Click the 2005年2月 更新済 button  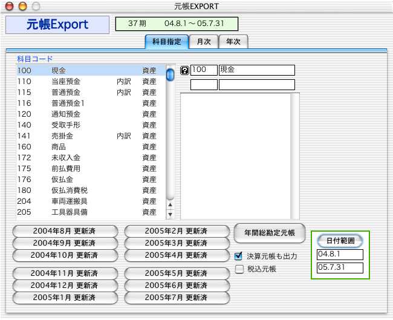(177, 230)
